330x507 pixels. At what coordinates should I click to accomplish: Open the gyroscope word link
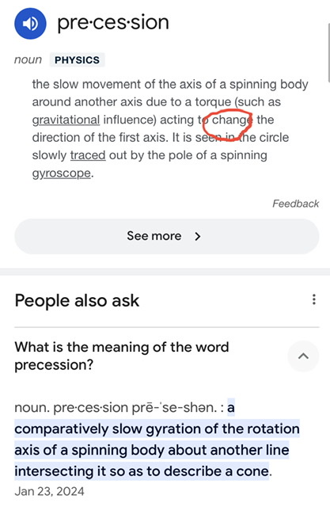62,173
